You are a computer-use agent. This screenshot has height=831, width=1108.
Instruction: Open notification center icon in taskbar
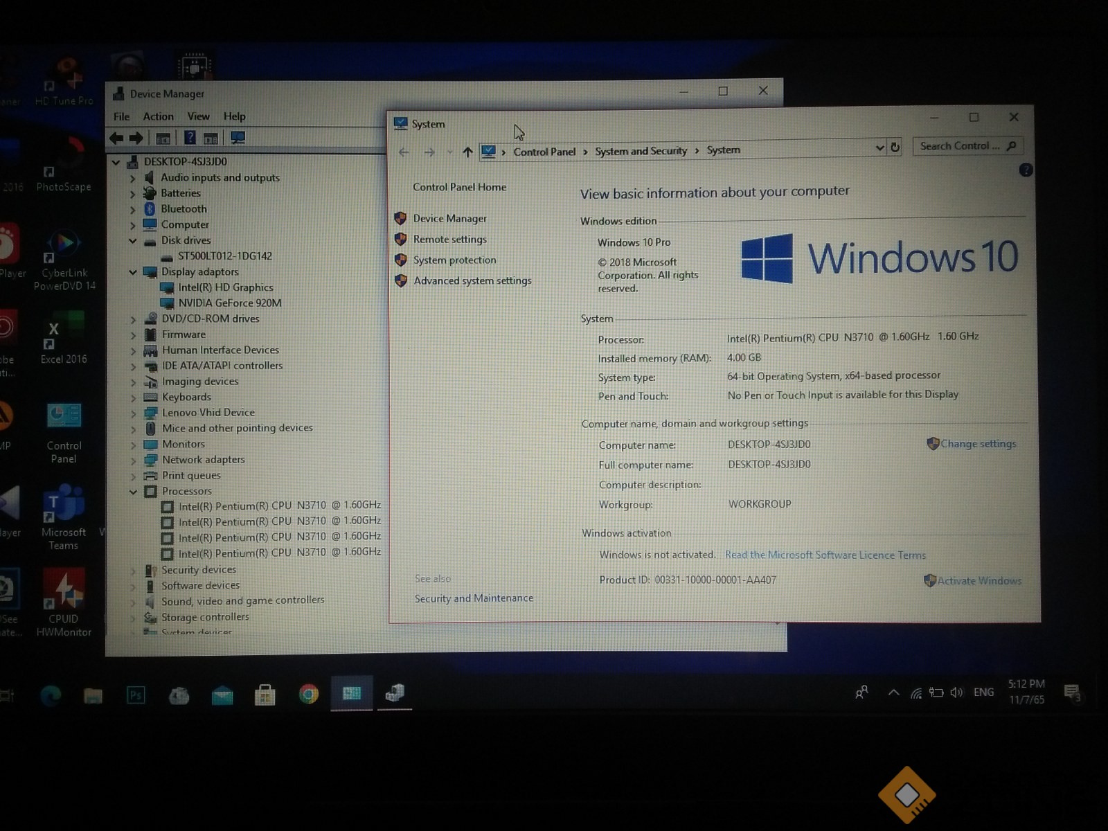coord(1072,692)
